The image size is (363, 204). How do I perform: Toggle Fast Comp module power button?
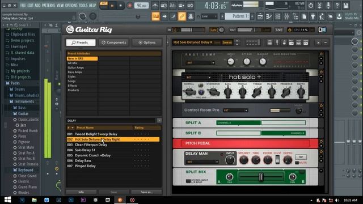[x=321, y=54]
